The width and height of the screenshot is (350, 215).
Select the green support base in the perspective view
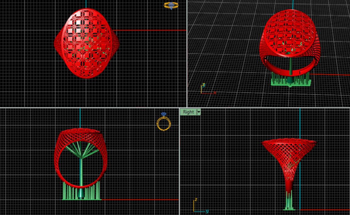coord(291,83)
